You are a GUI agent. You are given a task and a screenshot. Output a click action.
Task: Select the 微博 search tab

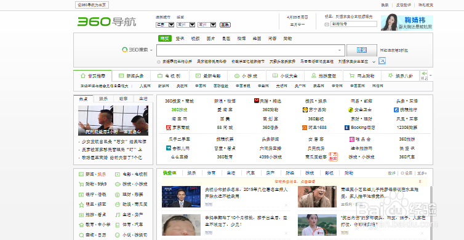(241, 39)
